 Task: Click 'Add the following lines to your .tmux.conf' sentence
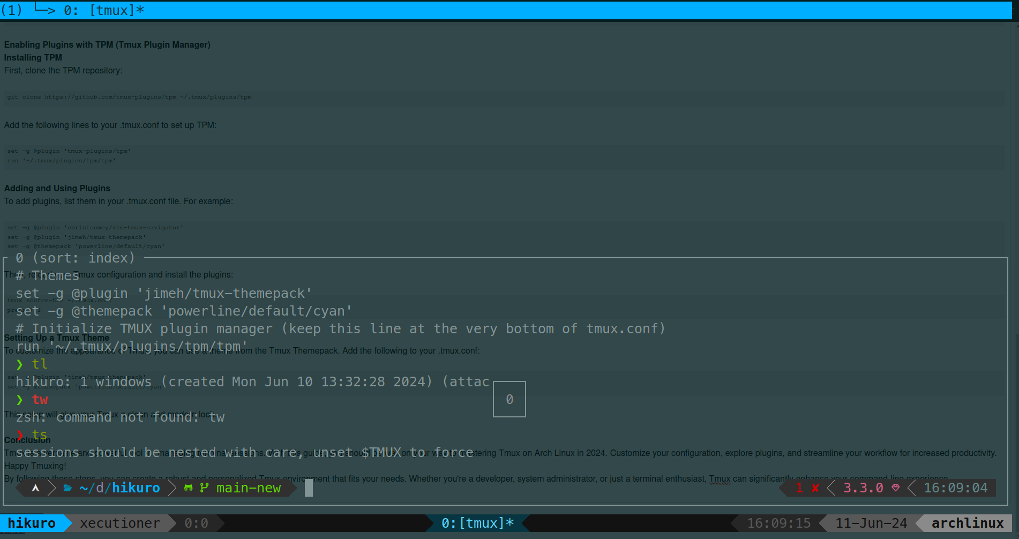point(110,125)
